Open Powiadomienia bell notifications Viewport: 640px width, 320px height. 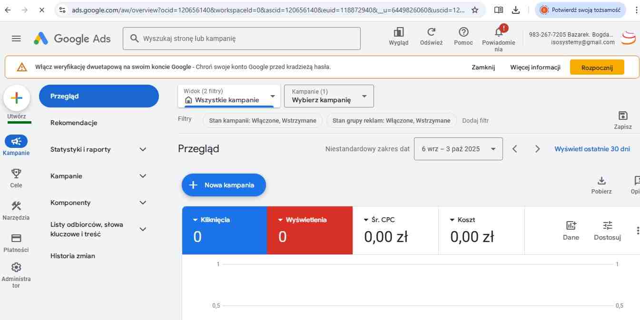pos(498,32)
